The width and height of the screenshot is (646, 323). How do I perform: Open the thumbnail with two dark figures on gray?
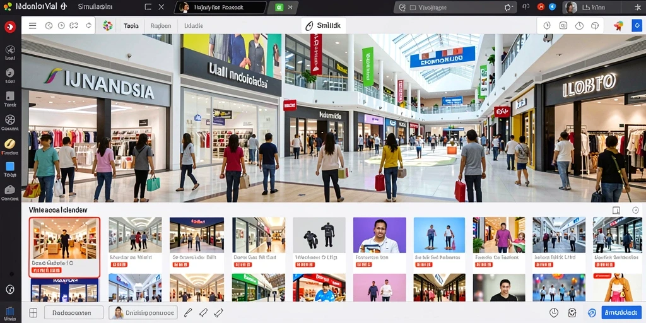pyautogui.click(x=319, y=235)
